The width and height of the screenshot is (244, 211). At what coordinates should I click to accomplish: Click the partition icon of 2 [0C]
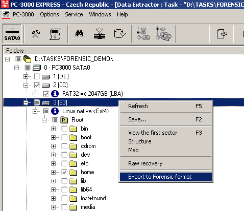coord(46,86)
